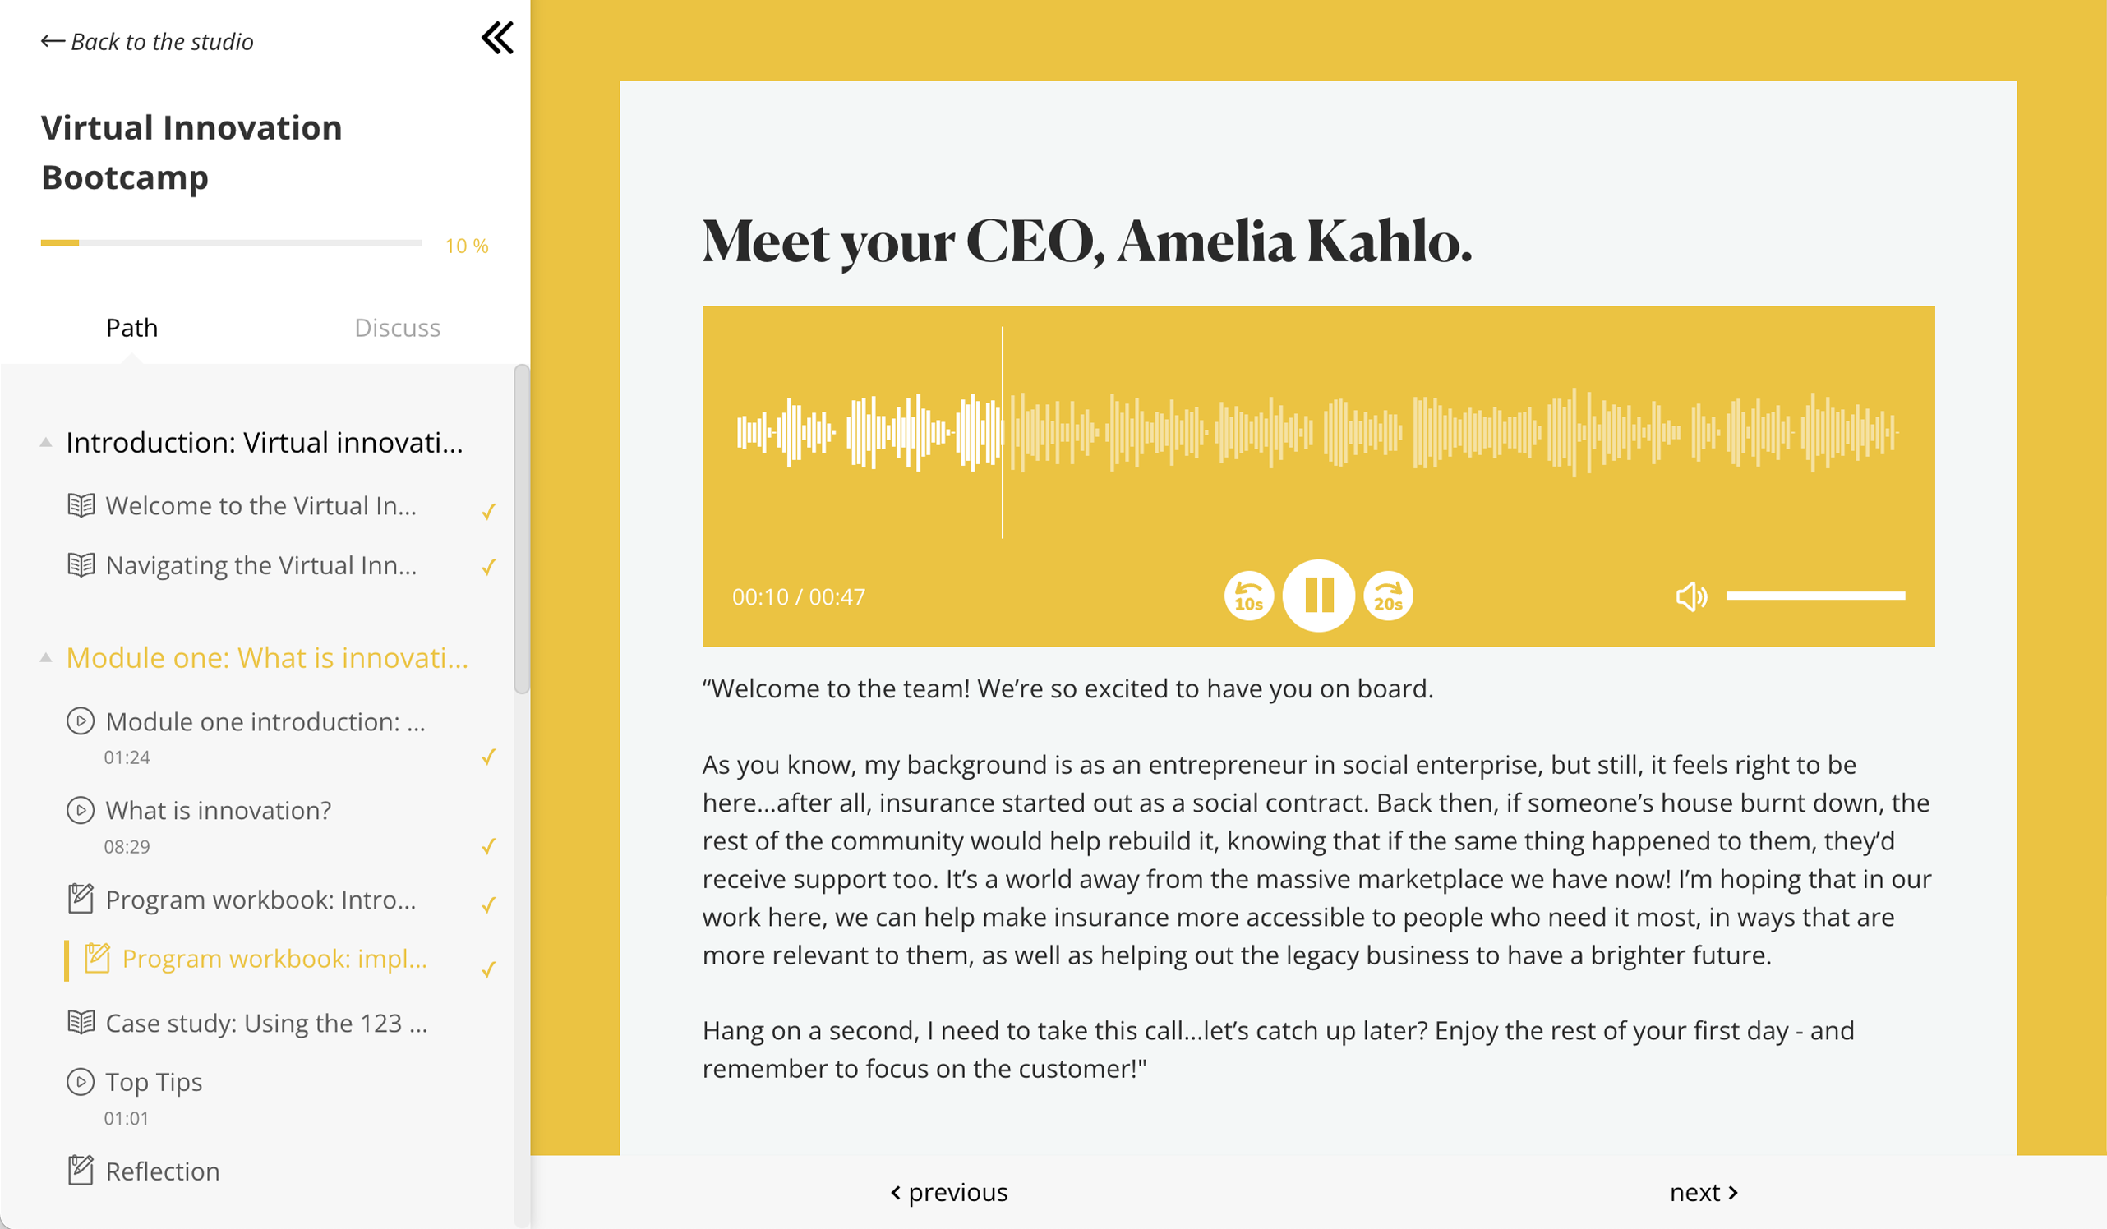2107x1229 pixels.
Task: Open the Module one introduction video lesson
Action: pos(265,721)
